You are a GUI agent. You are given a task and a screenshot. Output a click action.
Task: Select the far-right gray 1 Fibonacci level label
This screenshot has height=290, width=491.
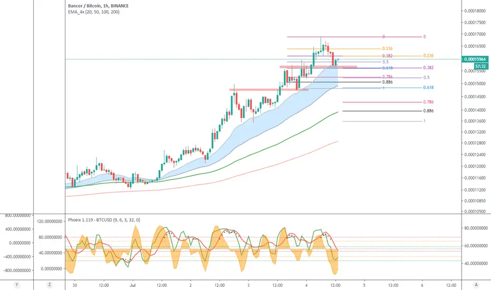click(x=424, y=121)
